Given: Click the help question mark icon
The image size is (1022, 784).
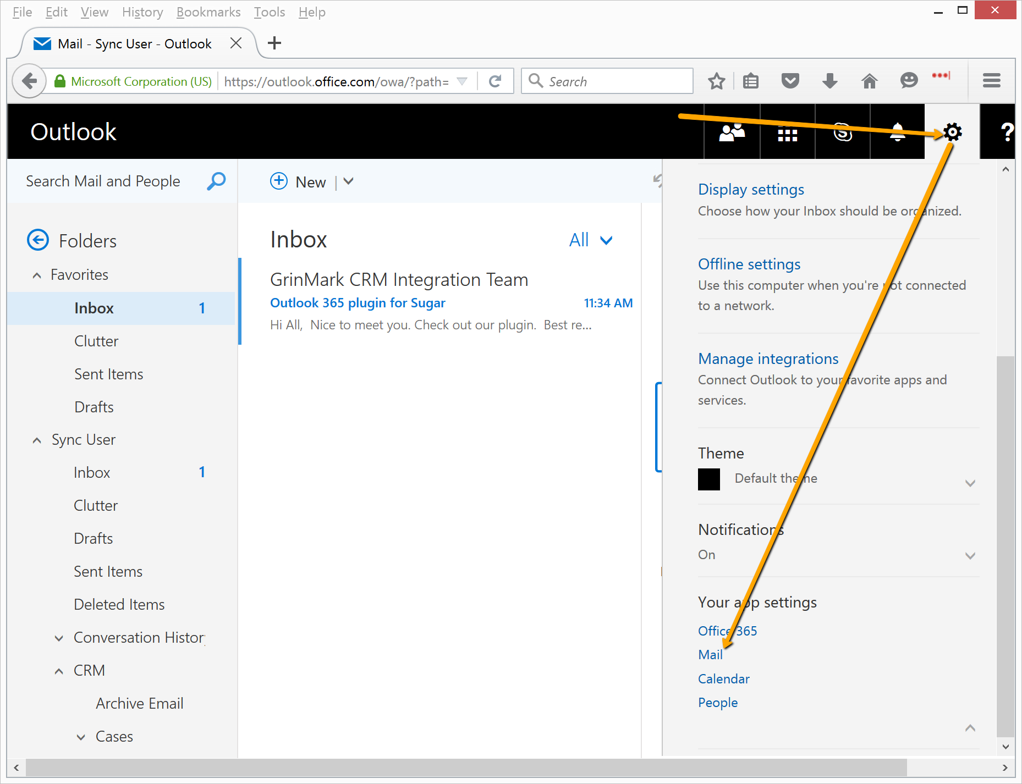Looking at the screenshot, I should point(1007,132).
